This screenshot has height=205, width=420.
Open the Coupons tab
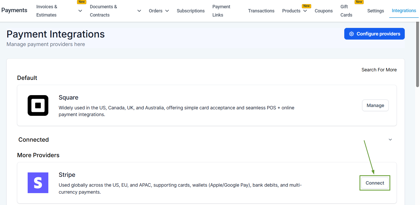point(324,11)
